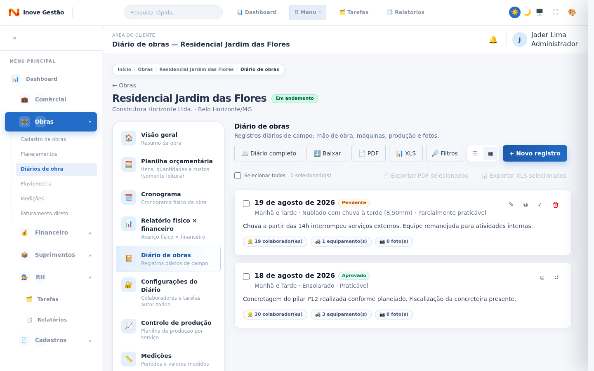The height and width of the screenshot is (371, 594).
Task: Open the color palette theme picker
Action: tap(572, 12)
